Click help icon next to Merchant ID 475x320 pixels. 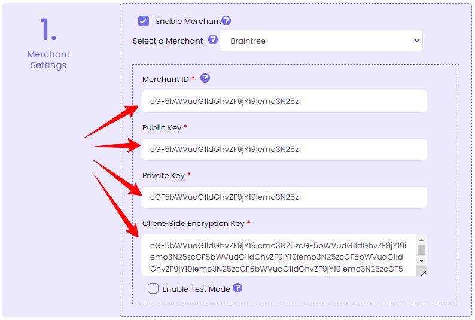(205, 78)
